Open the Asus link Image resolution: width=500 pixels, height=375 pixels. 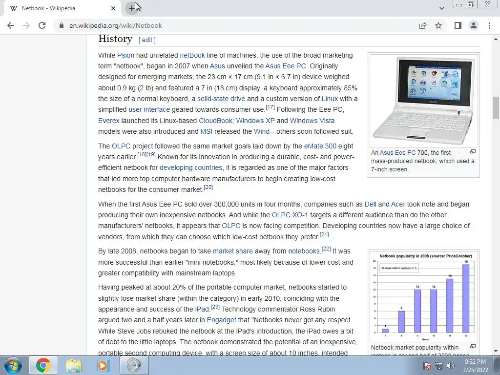(x=217, y=66)
